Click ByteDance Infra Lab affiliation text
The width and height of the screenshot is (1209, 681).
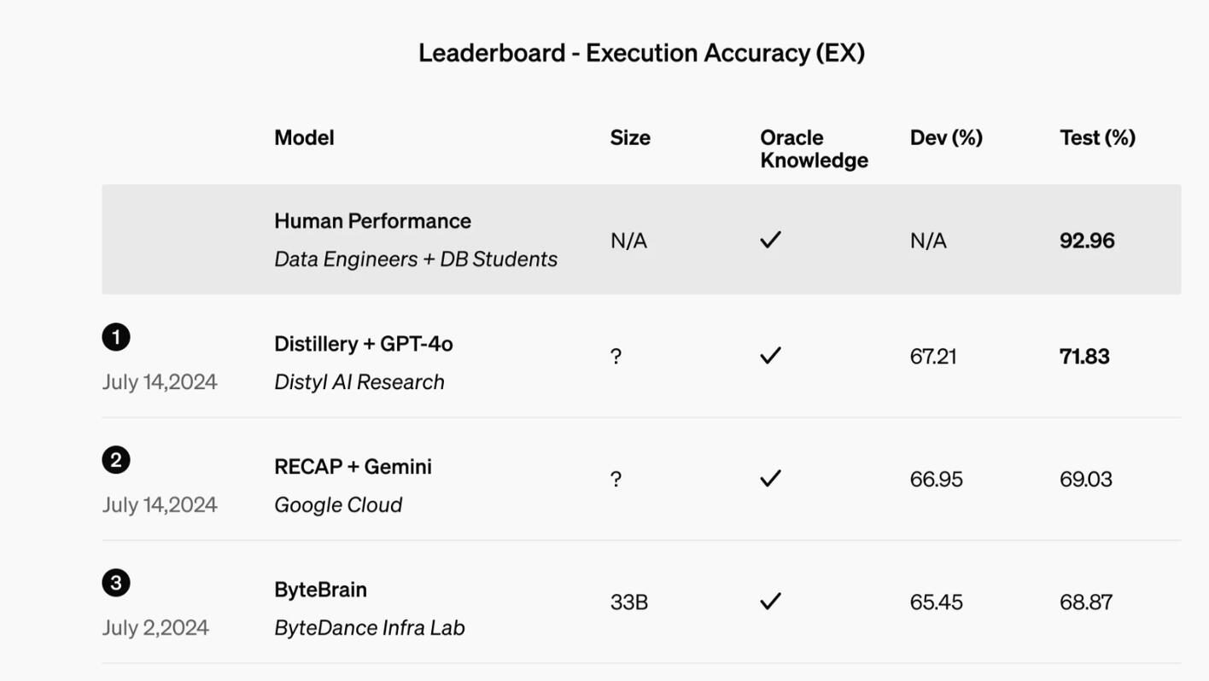[x=370, y=628]
